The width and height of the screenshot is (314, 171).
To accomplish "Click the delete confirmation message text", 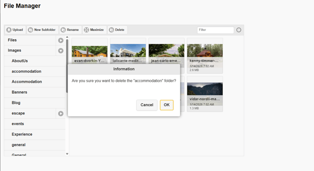I will (x=124, y=81).
